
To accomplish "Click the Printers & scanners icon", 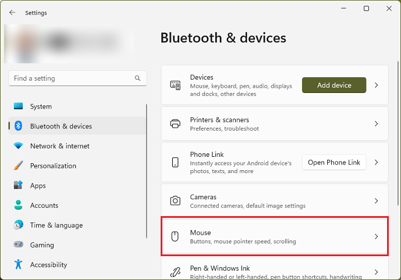I will tap(175, 124).
